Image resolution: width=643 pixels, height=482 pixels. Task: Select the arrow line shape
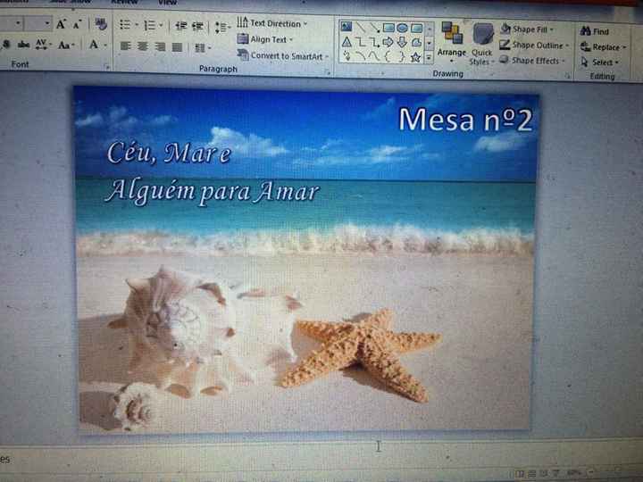point(374,28)
